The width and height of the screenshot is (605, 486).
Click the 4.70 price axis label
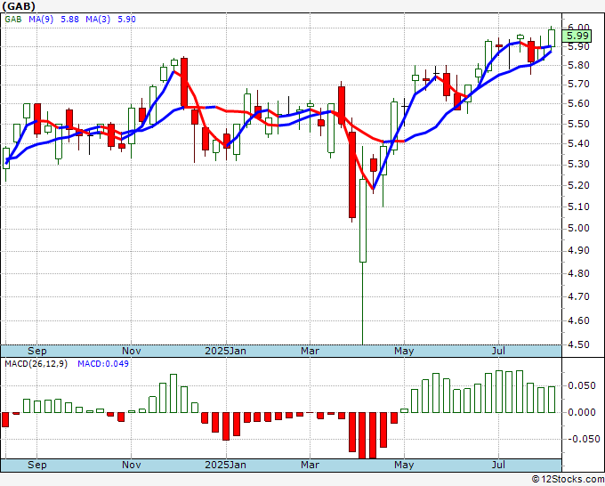point(579,296)
